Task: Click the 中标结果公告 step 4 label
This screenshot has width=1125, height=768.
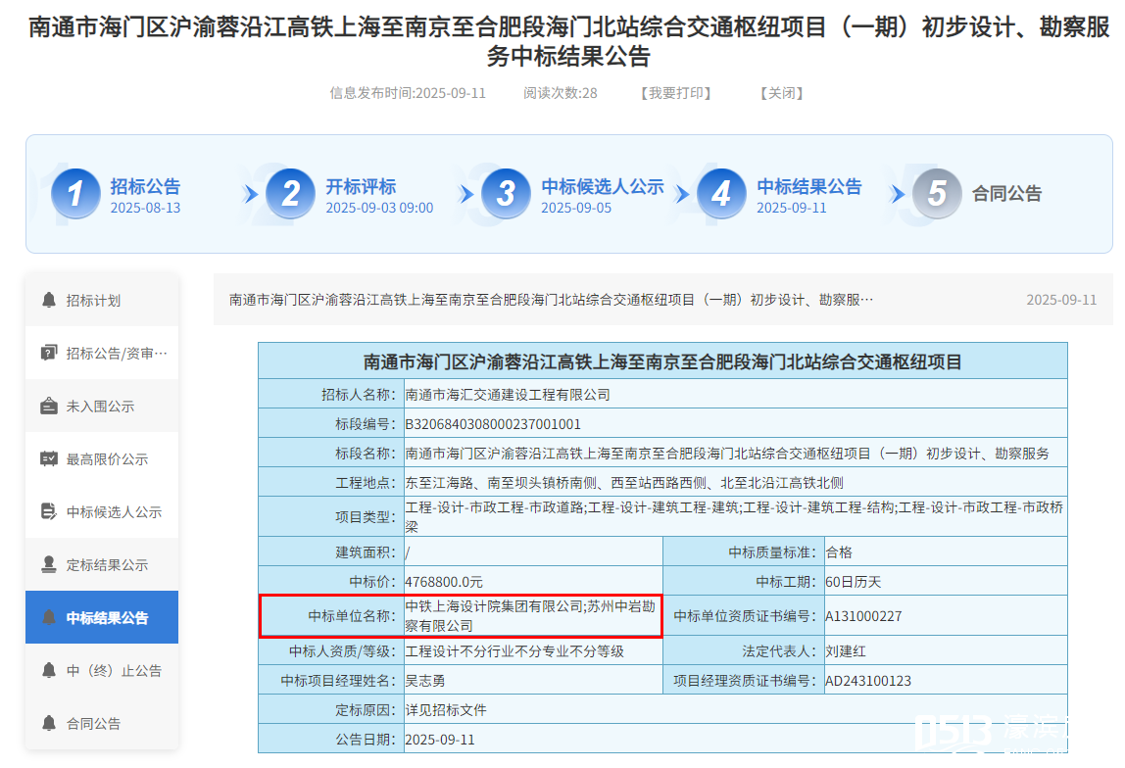Action: [x=808, y=187]
